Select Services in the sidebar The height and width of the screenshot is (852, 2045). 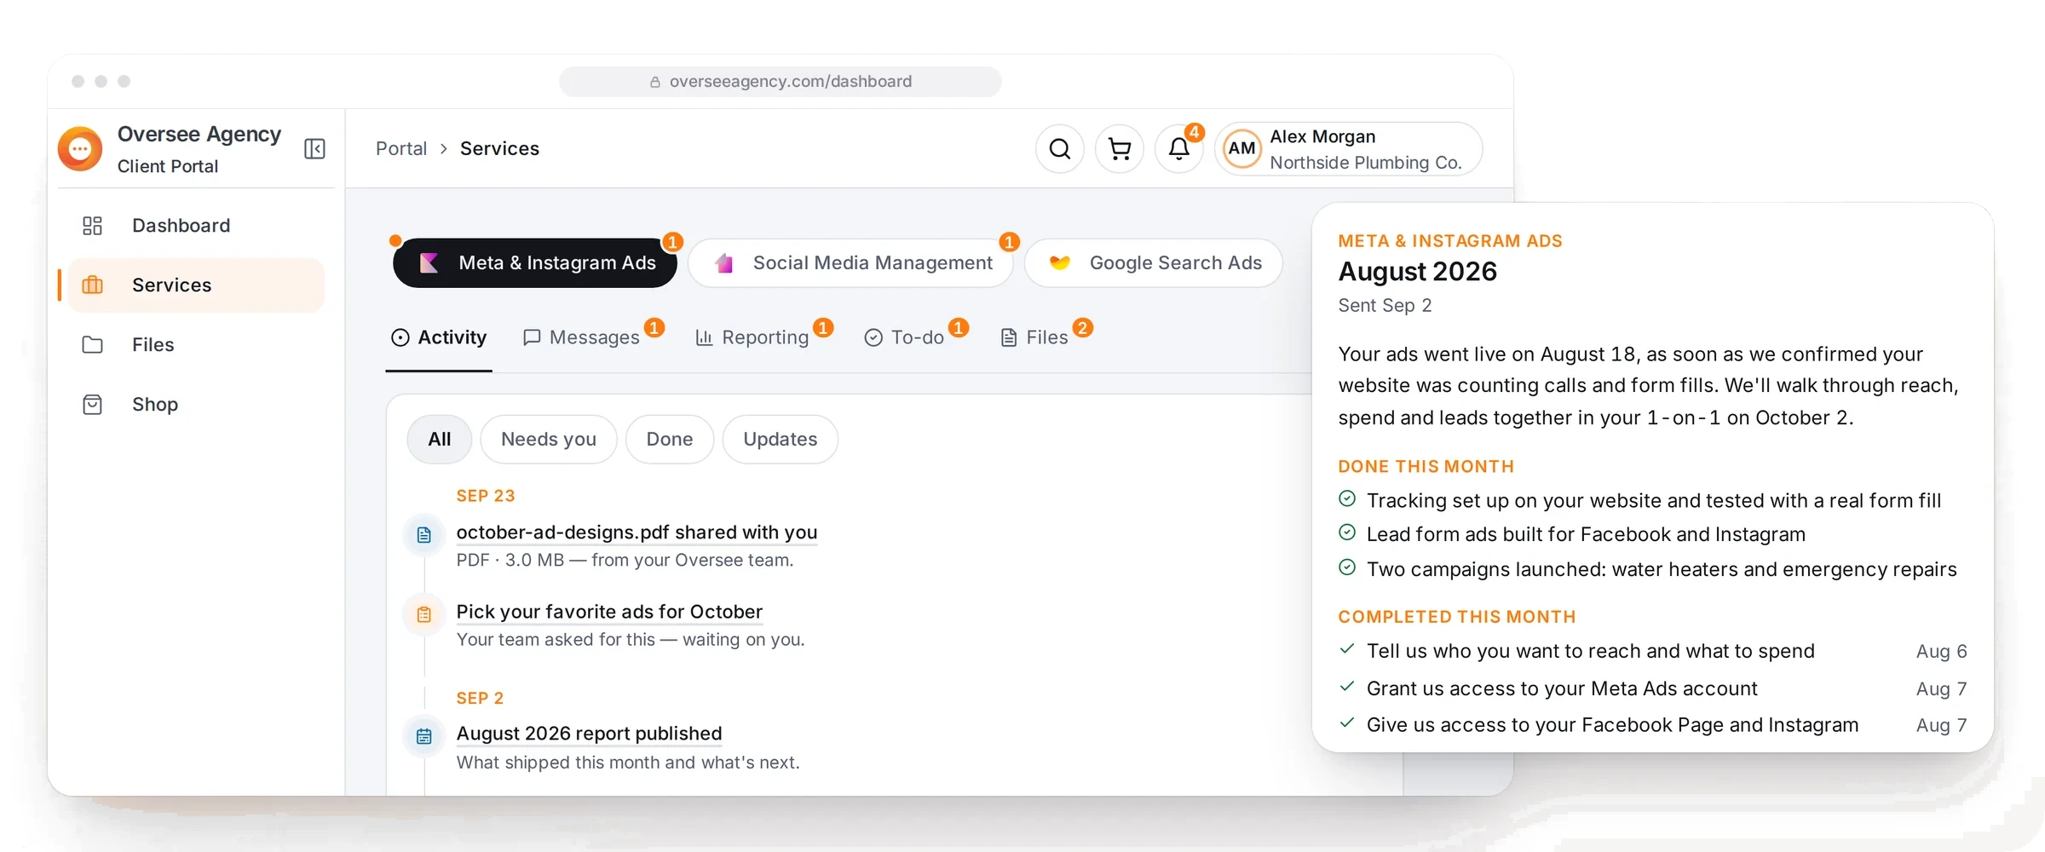(195, 285)
